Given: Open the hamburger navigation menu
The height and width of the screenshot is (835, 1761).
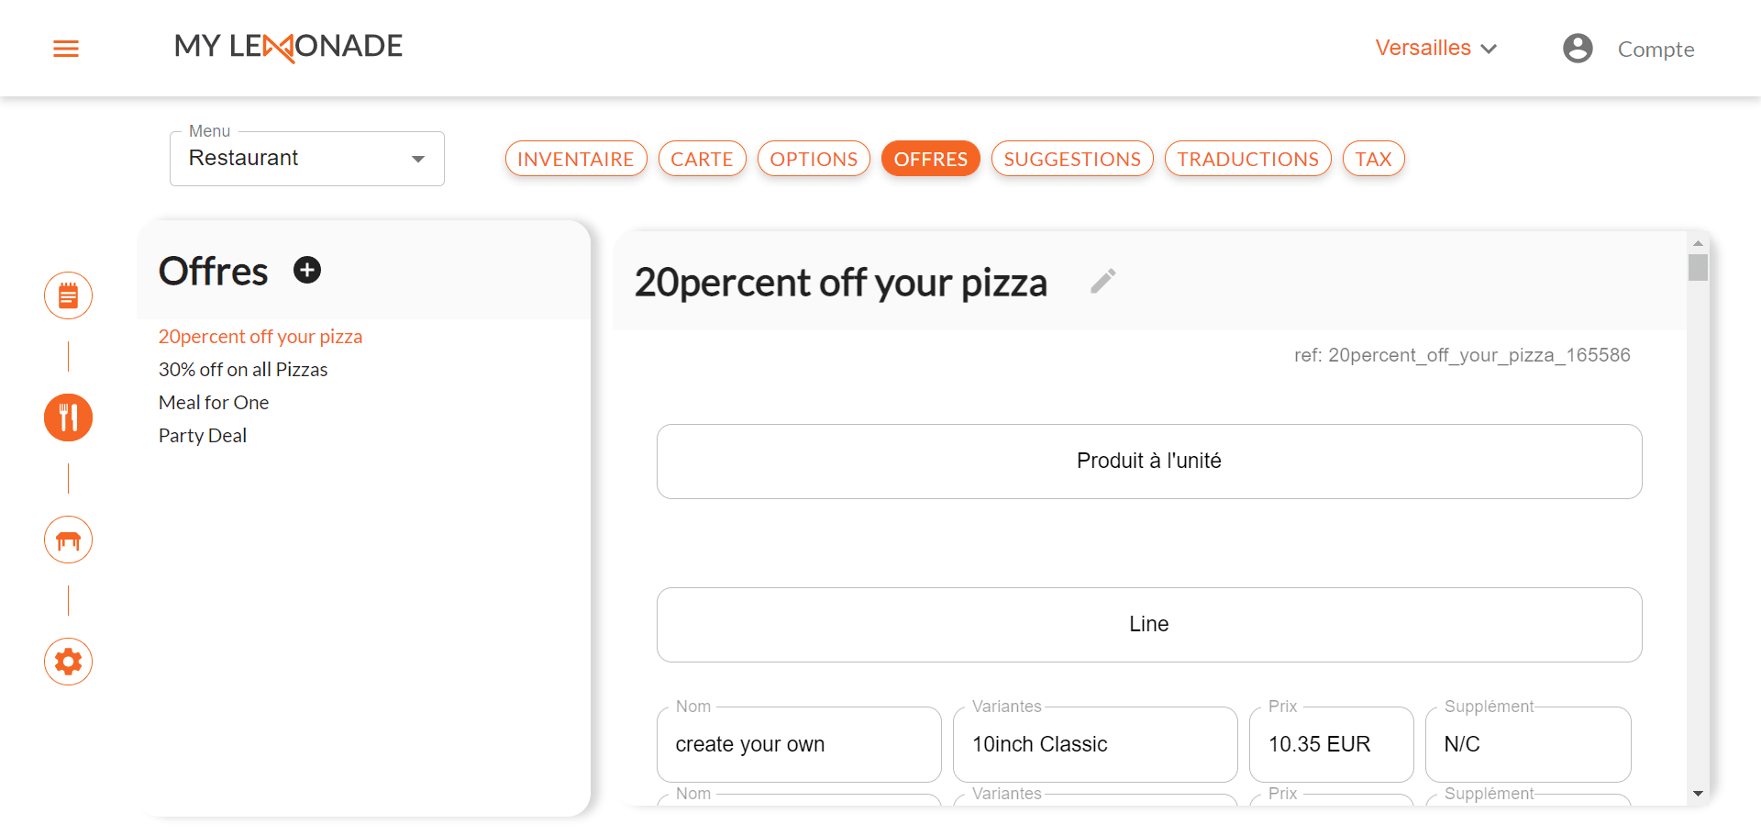Looking at the screenshot, I should click(x=66, y=49).
